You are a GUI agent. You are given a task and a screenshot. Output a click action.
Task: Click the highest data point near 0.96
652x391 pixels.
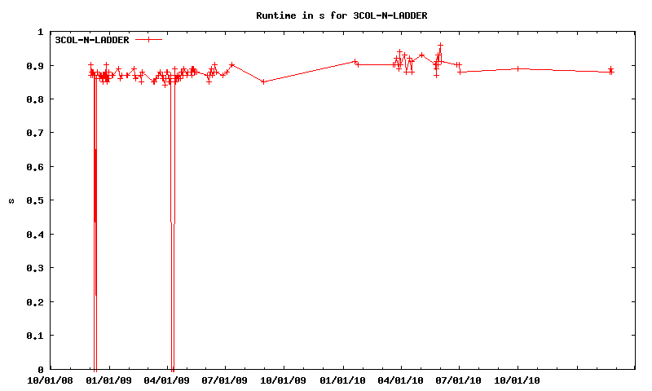pos(440,46)
